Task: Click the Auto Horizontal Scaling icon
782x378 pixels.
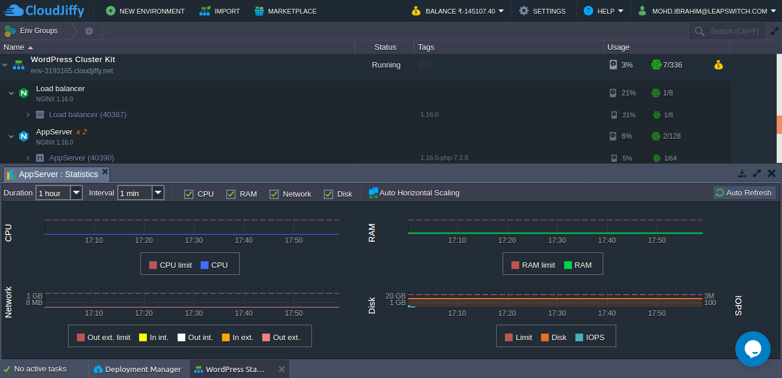Action: point(373,193)
